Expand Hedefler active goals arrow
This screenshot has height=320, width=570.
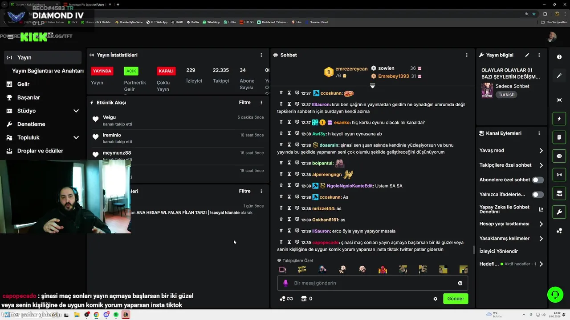(541, 264)
